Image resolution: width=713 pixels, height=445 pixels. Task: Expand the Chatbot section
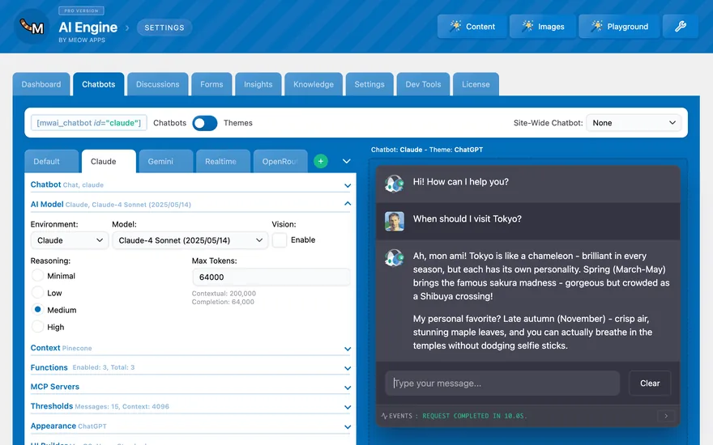190,184
